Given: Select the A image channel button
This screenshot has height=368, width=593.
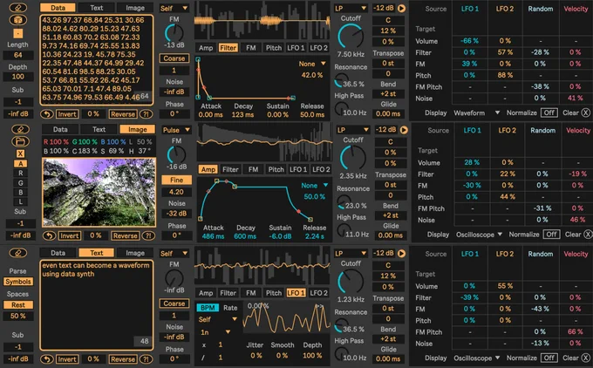Looking at the screenshot, I should coord(20,164).
